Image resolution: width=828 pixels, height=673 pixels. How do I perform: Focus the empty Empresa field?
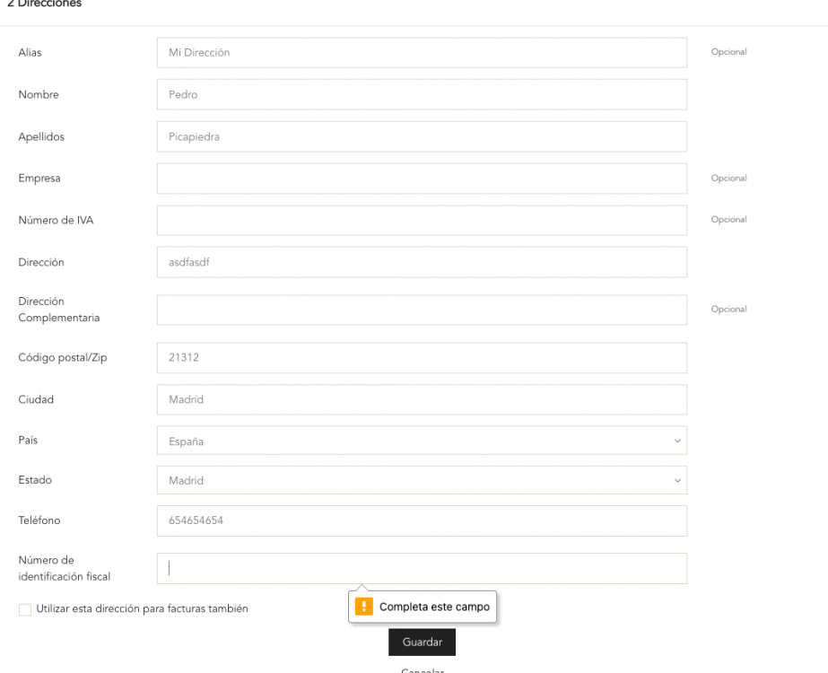[422, 178]
